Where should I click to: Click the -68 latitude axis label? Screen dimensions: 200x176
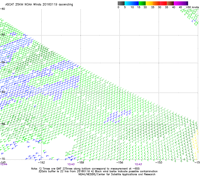[2, 124]
